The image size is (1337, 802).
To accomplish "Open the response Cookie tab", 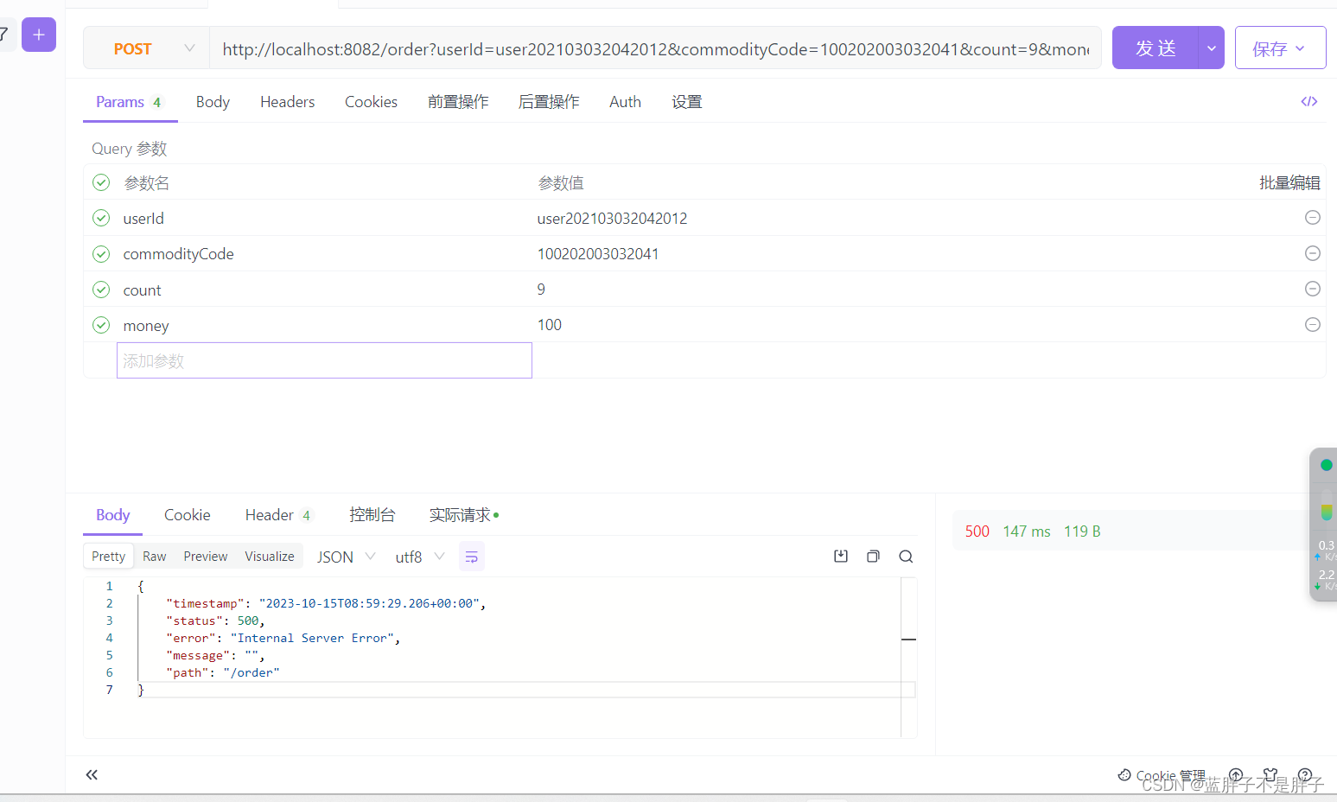I will click(188, 515).
